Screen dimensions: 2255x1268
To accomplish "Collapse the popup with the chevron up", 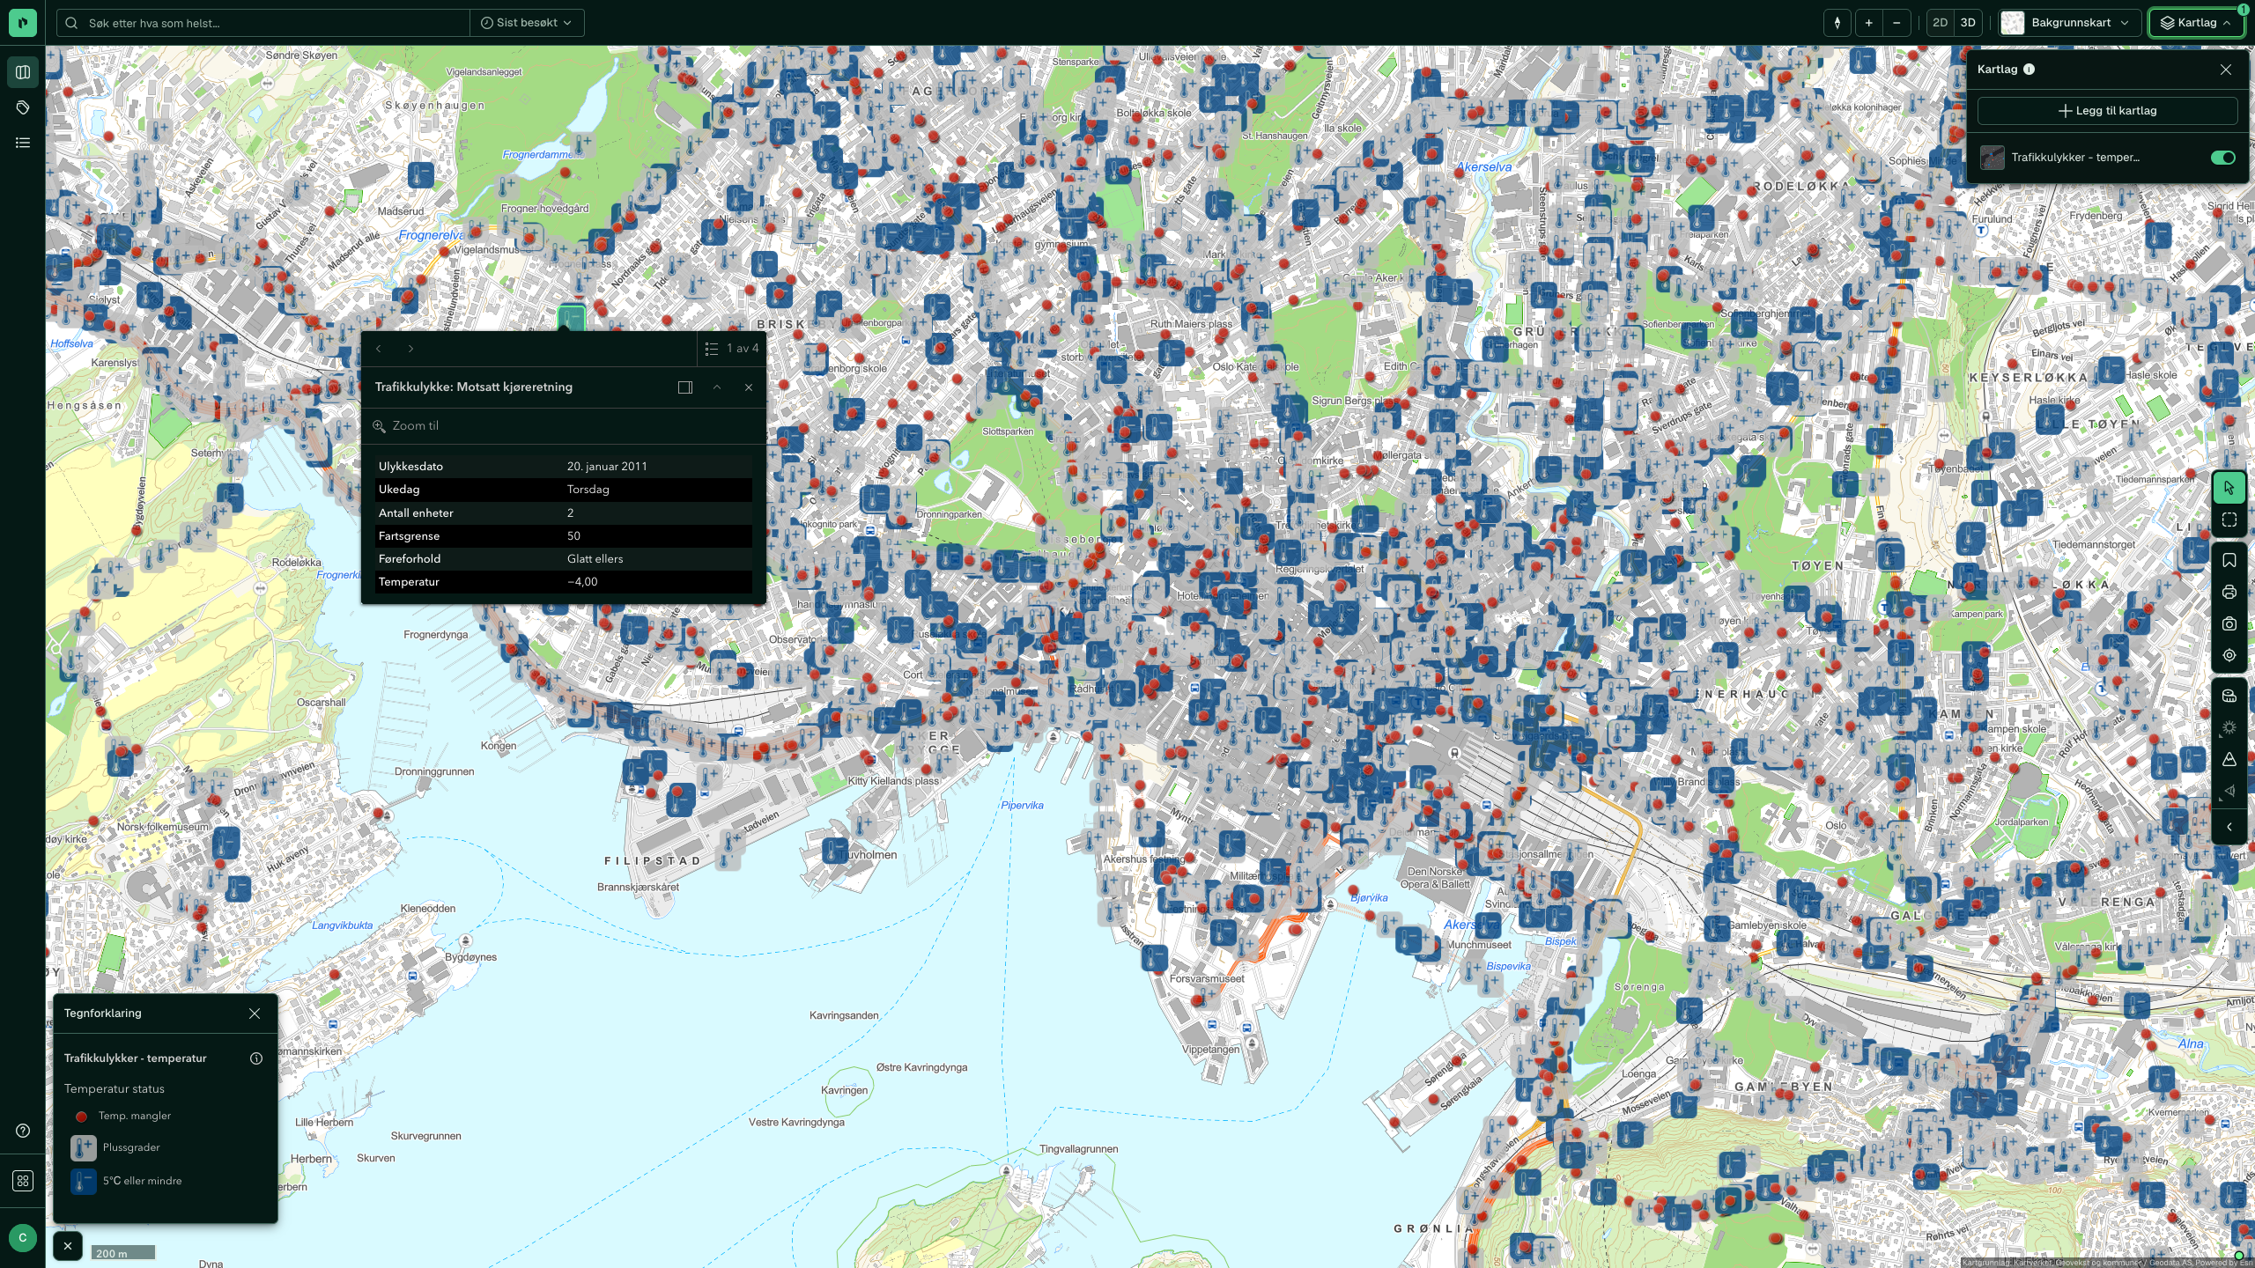I will [717, 387].
